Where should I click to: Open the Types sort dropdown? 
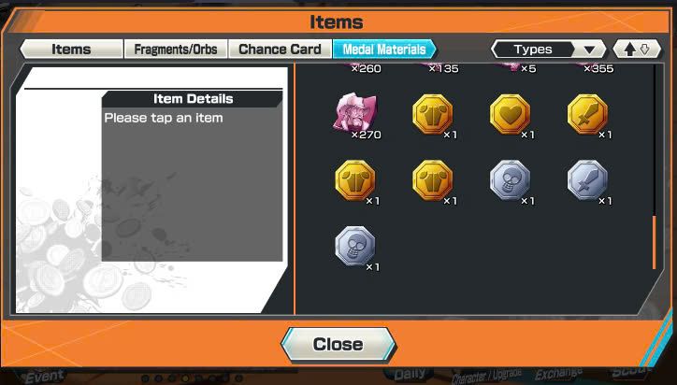click(x=548, y=50)
